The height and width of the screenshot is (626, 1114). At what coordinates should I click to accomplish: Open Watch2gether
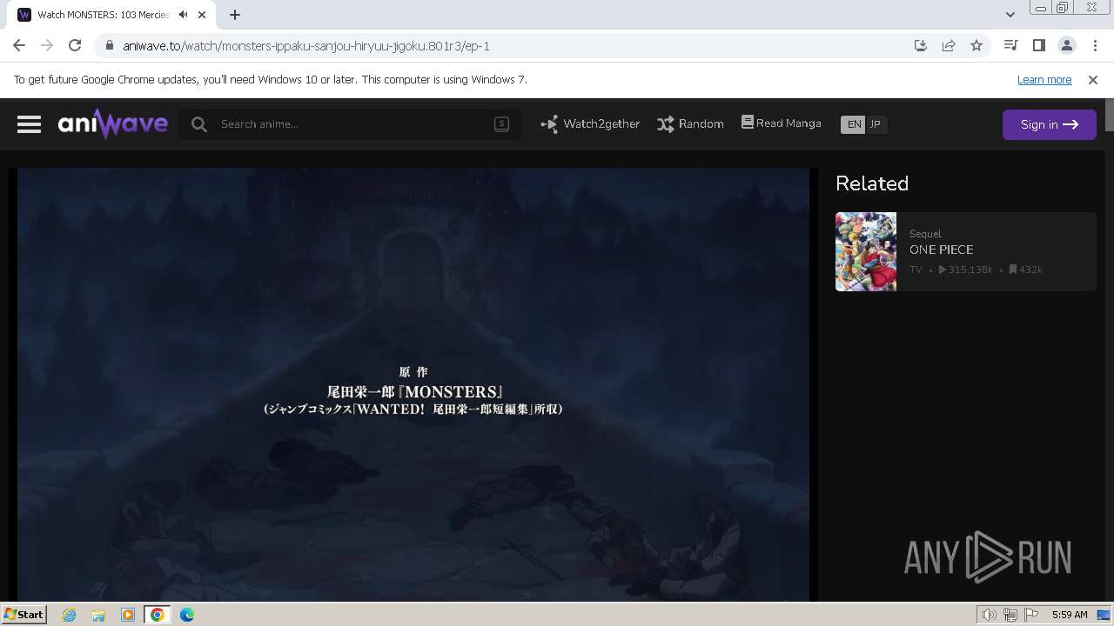(x=590, y=124)
